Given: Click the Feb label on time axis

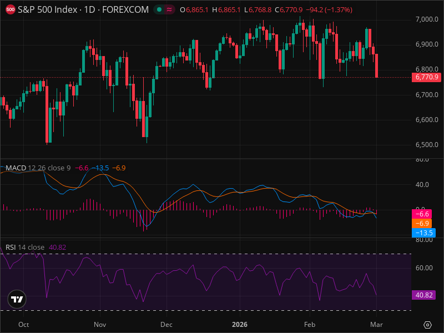Looking at the screenshot, I should tap(310, 325).
